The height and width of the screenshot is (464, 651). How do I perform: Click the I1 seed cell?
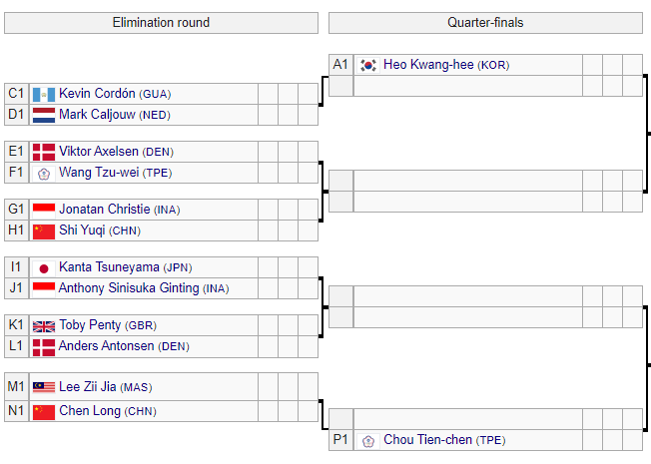(x=16, y=267)
